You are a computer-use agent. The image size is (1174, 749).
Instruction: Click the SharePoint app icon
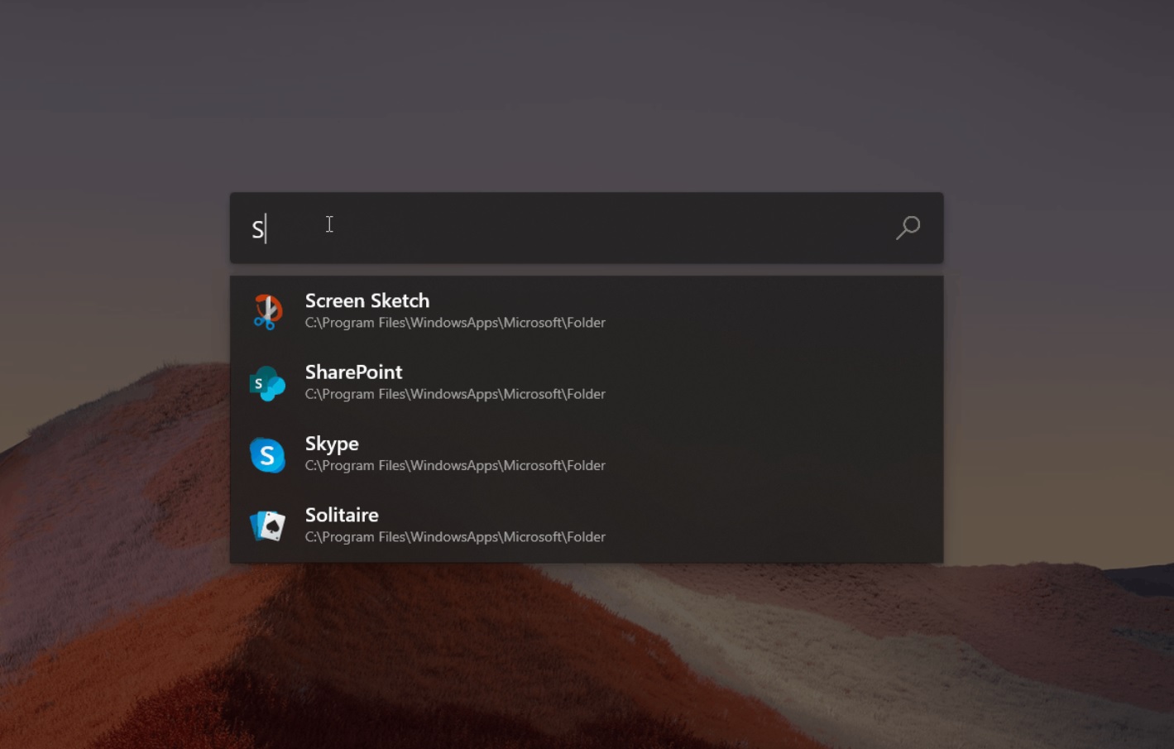click(x=267, y=383)
